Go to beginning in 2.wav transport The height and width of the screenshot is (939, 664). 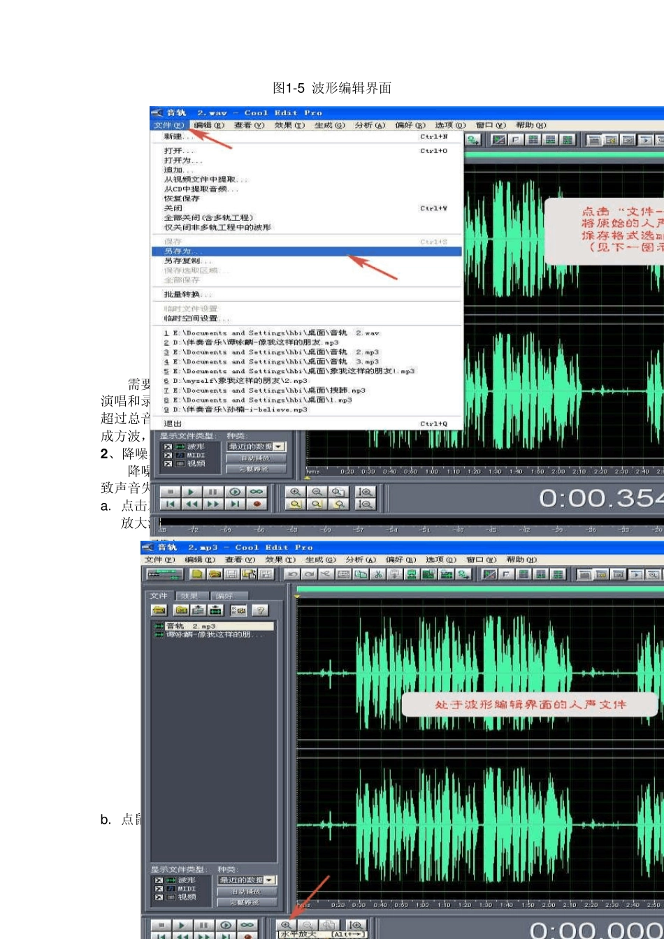(x=171, y=504)
